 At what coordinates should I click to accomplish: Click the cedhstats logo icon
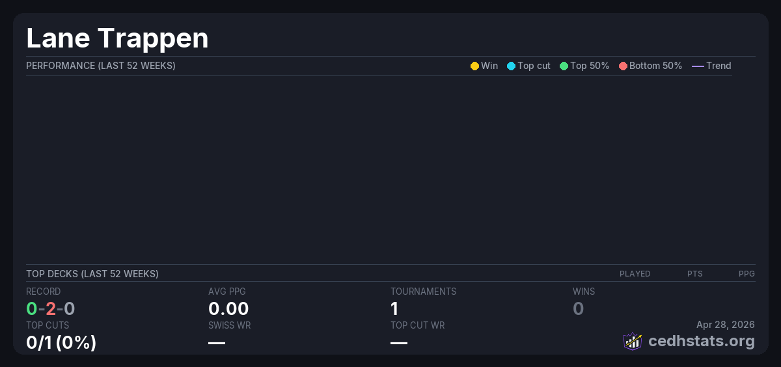(633, 341)
